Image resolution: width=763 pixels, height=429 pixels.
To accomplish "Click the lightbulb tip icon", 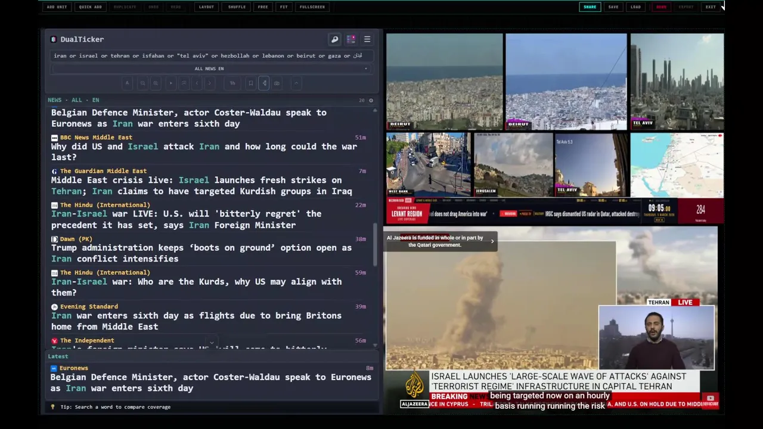I will click(52, 407).
